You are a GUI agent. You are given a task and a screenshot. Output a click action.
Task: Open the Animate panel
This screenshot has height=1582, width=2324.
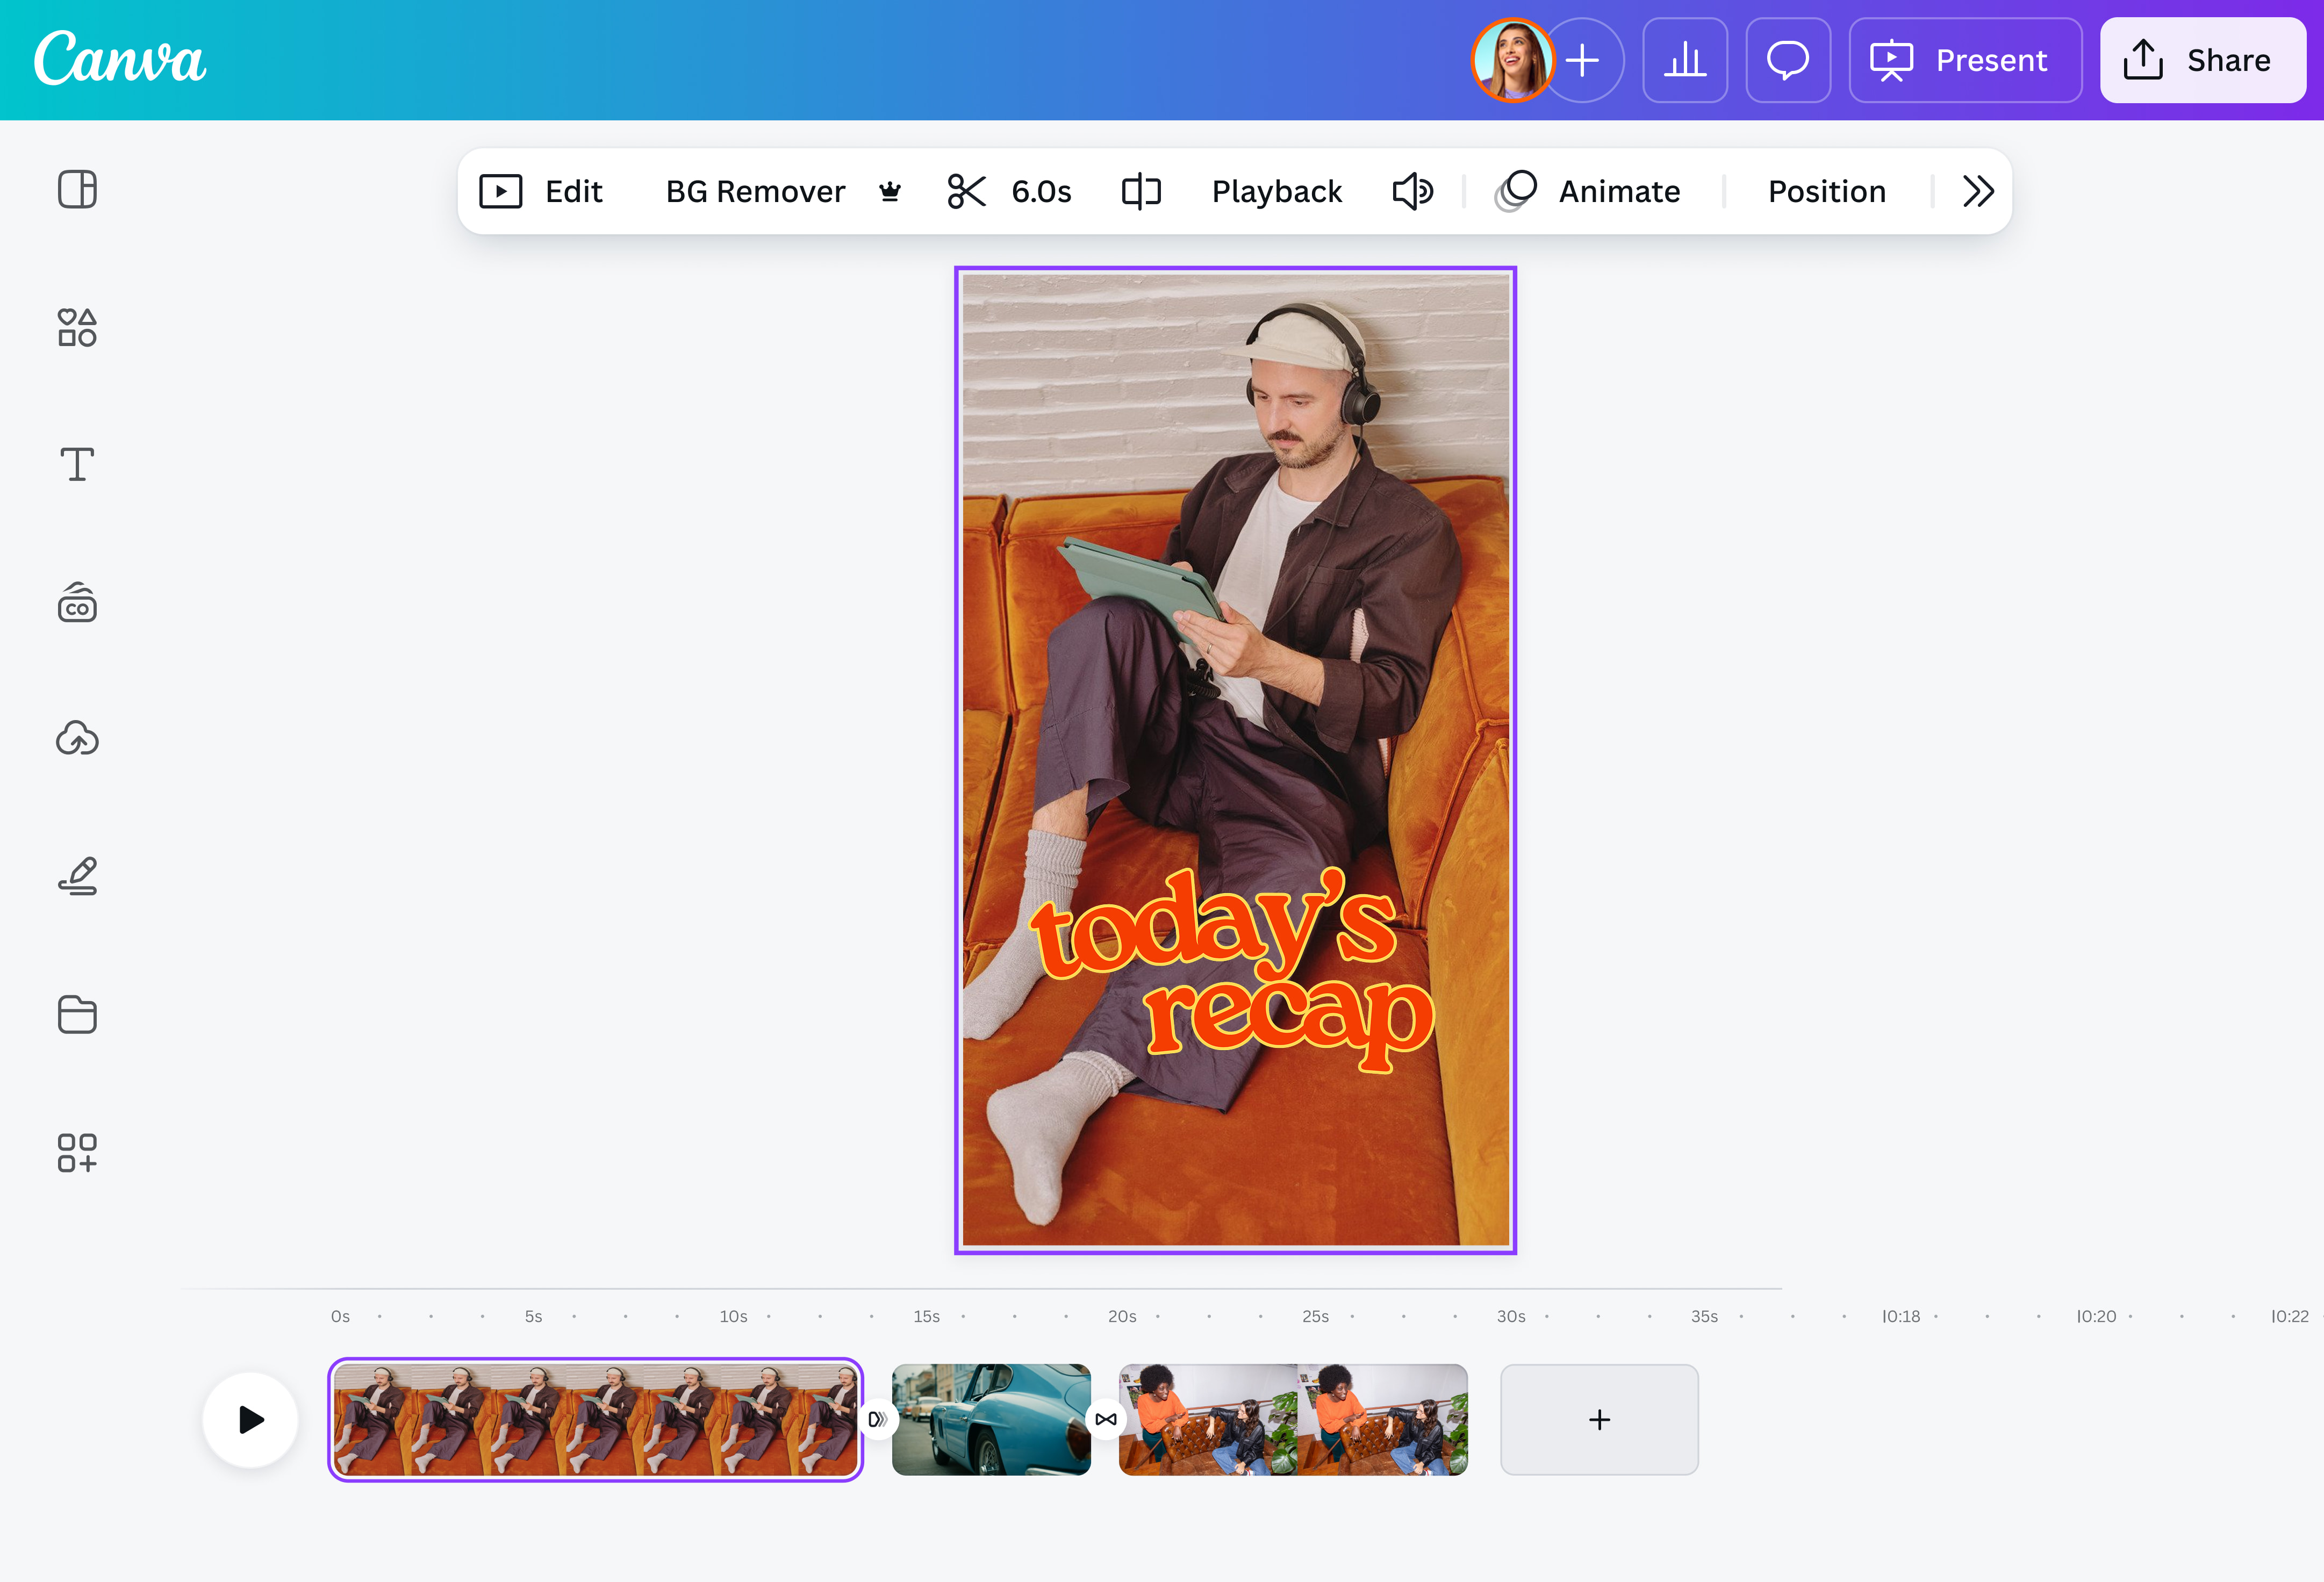point(1588,191)
